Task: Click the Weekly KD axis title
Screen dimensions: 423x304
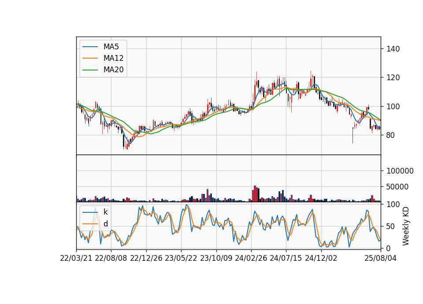Action: (406, 226)
